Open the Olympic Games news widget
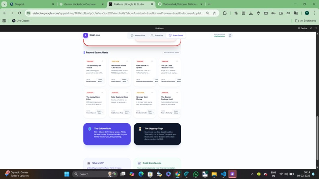Image resolution: width=319 pixels, height=179 pixels. pyautogui.click(x=17, y=174)
